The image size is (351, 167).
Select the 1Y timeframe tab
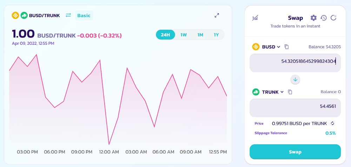point(216,35)
